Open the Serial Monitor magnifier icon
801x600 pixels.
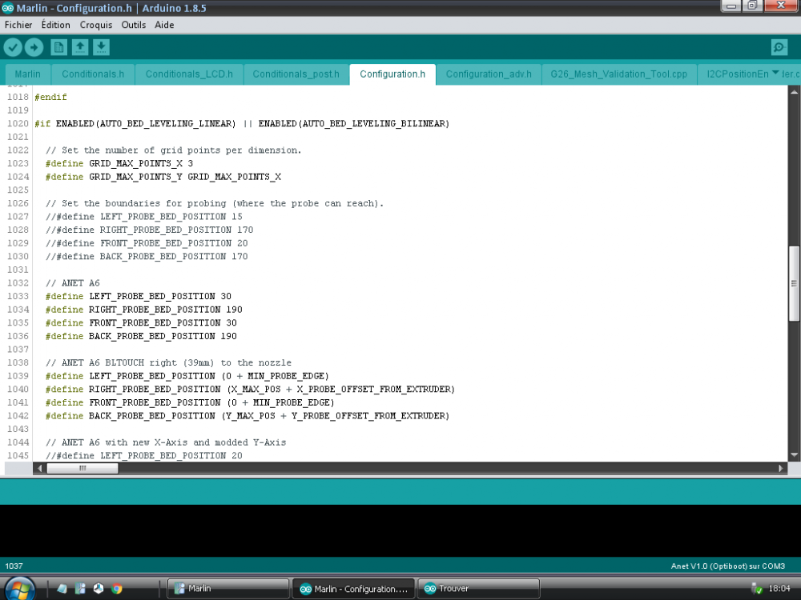click(x=779, y=47)
